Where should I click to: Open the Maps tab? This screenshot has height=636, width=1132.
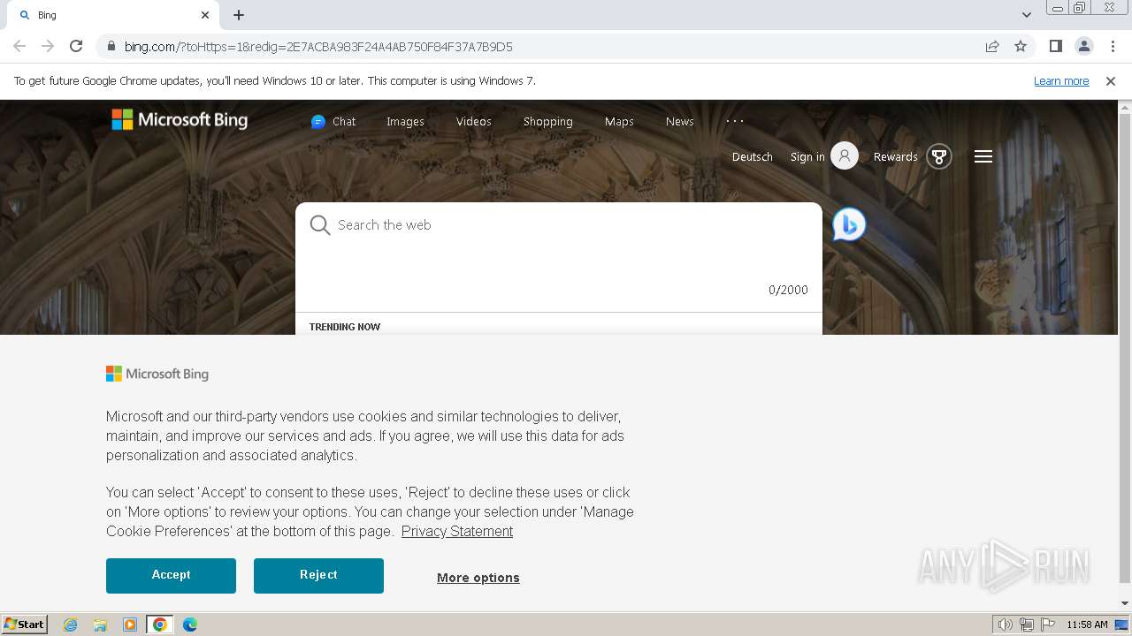619,122
